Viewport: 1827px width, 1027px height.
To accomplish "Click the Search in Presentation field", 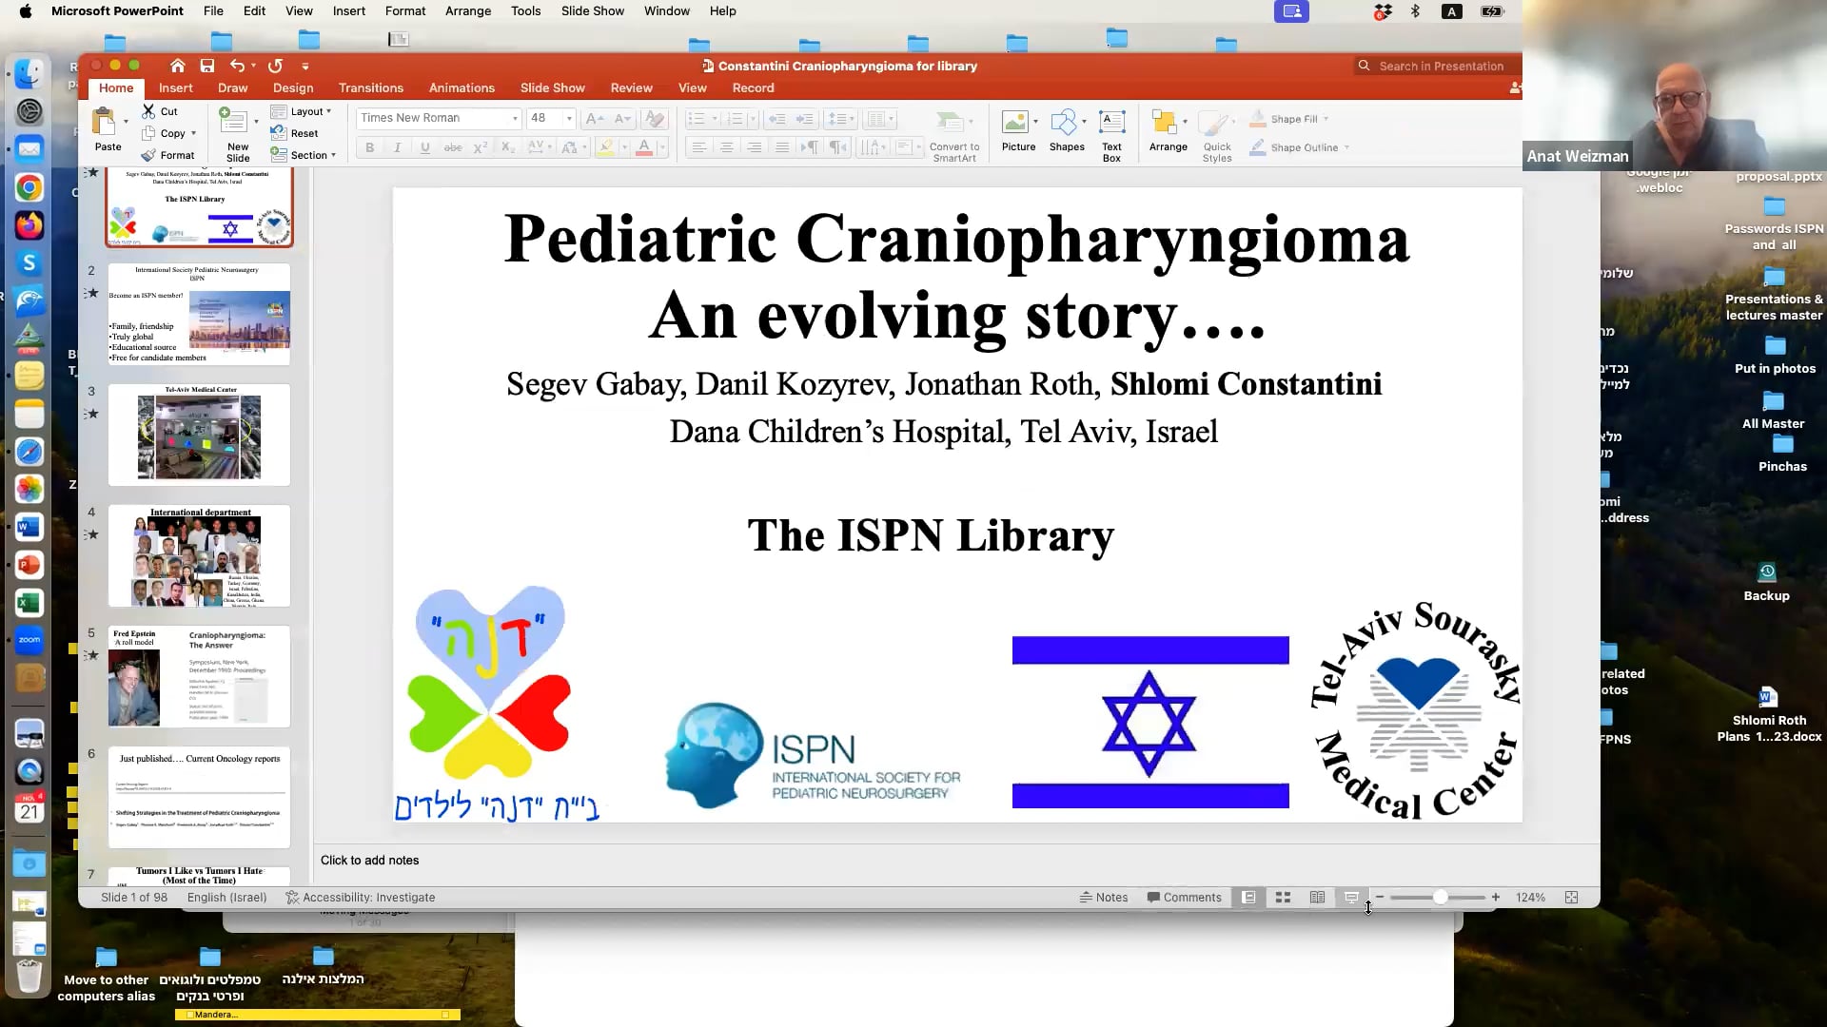I will (x=1438, y=66).
